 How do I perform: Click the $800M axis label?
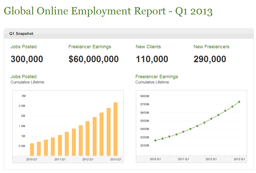click(145, 96)
